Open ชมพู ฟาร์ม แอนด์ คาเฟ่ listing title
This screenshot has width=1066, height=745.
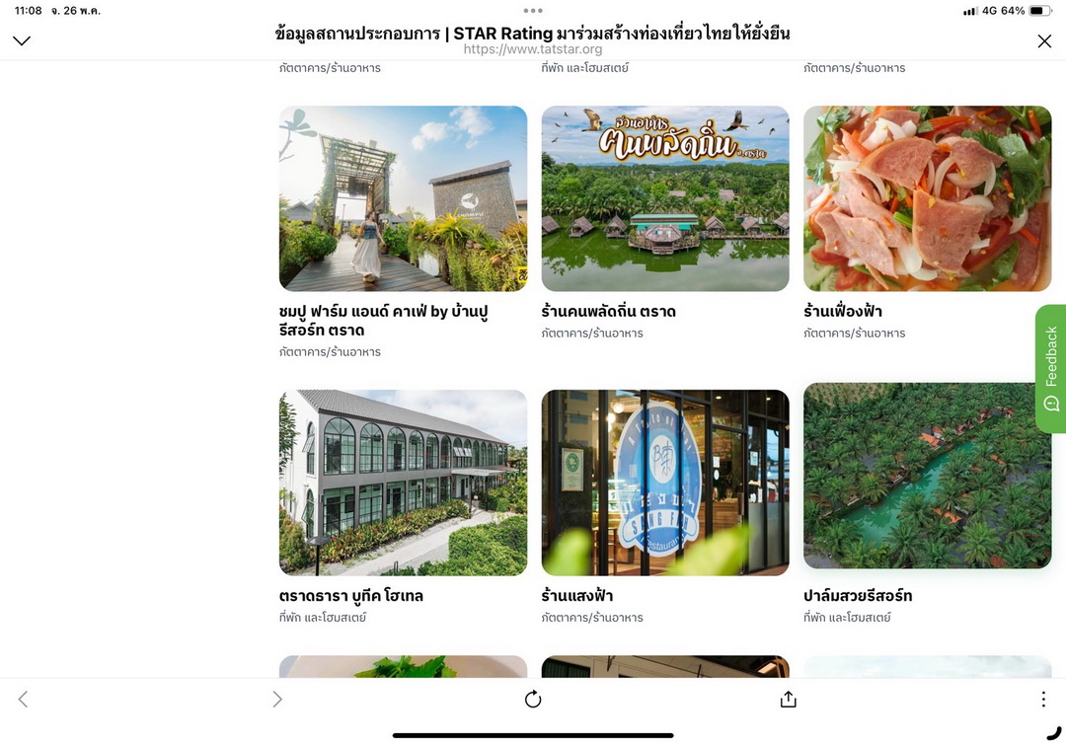pos(383,320)
